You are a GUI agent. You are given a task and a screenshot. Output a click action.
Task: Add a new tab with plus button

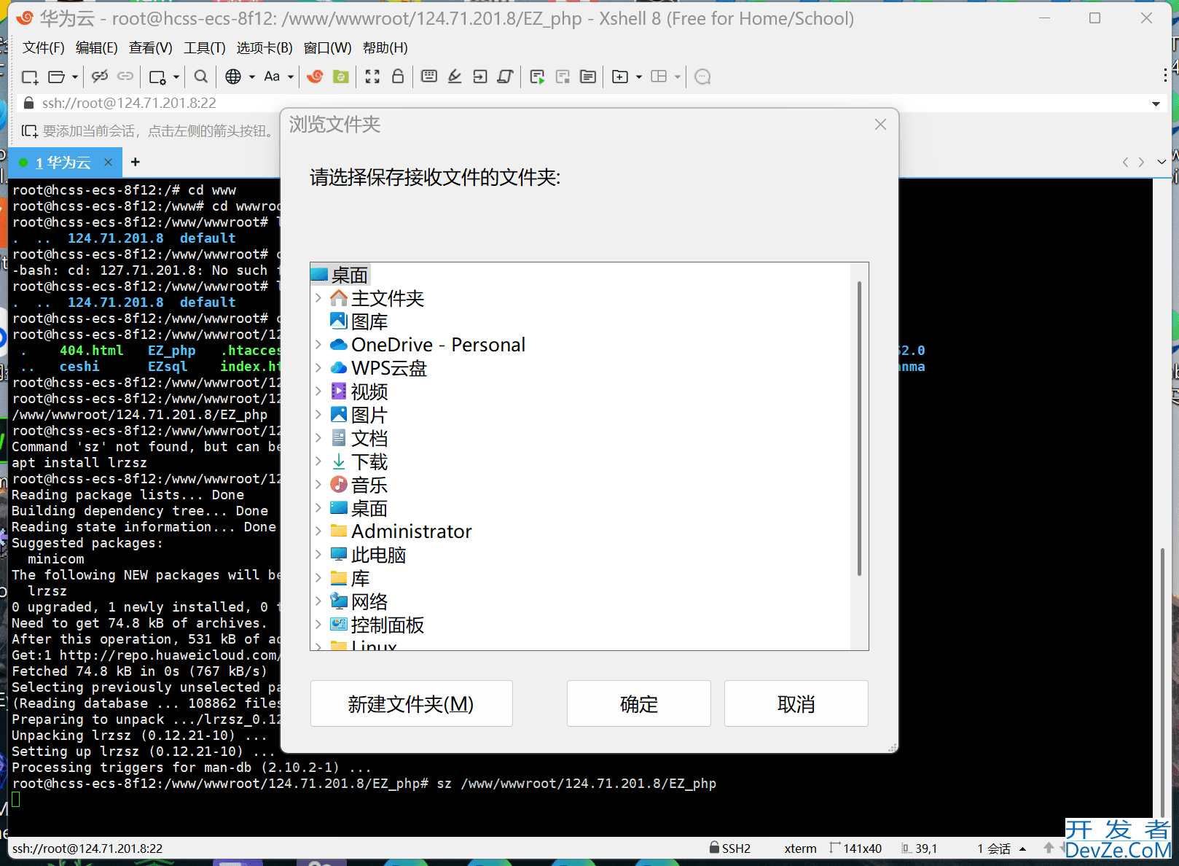135,162
